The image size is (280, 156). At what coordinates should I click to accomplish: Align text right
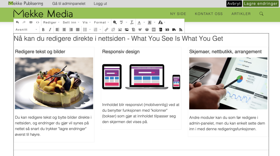(x=71, y=30)
